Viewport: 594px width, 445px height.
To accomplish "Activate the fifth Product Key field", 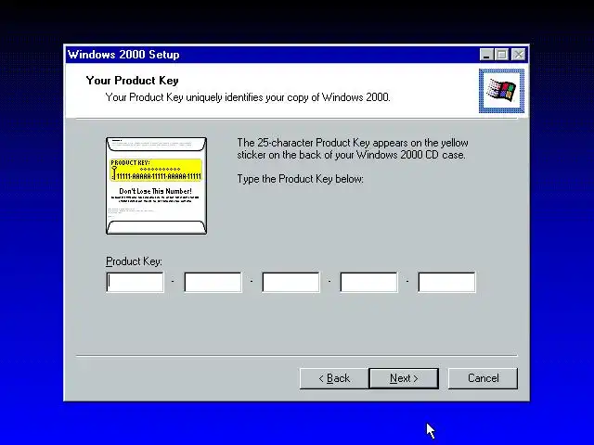I will pos(446,282).
